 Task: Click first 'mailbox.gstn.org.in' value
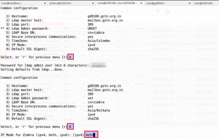click(105, 20)
